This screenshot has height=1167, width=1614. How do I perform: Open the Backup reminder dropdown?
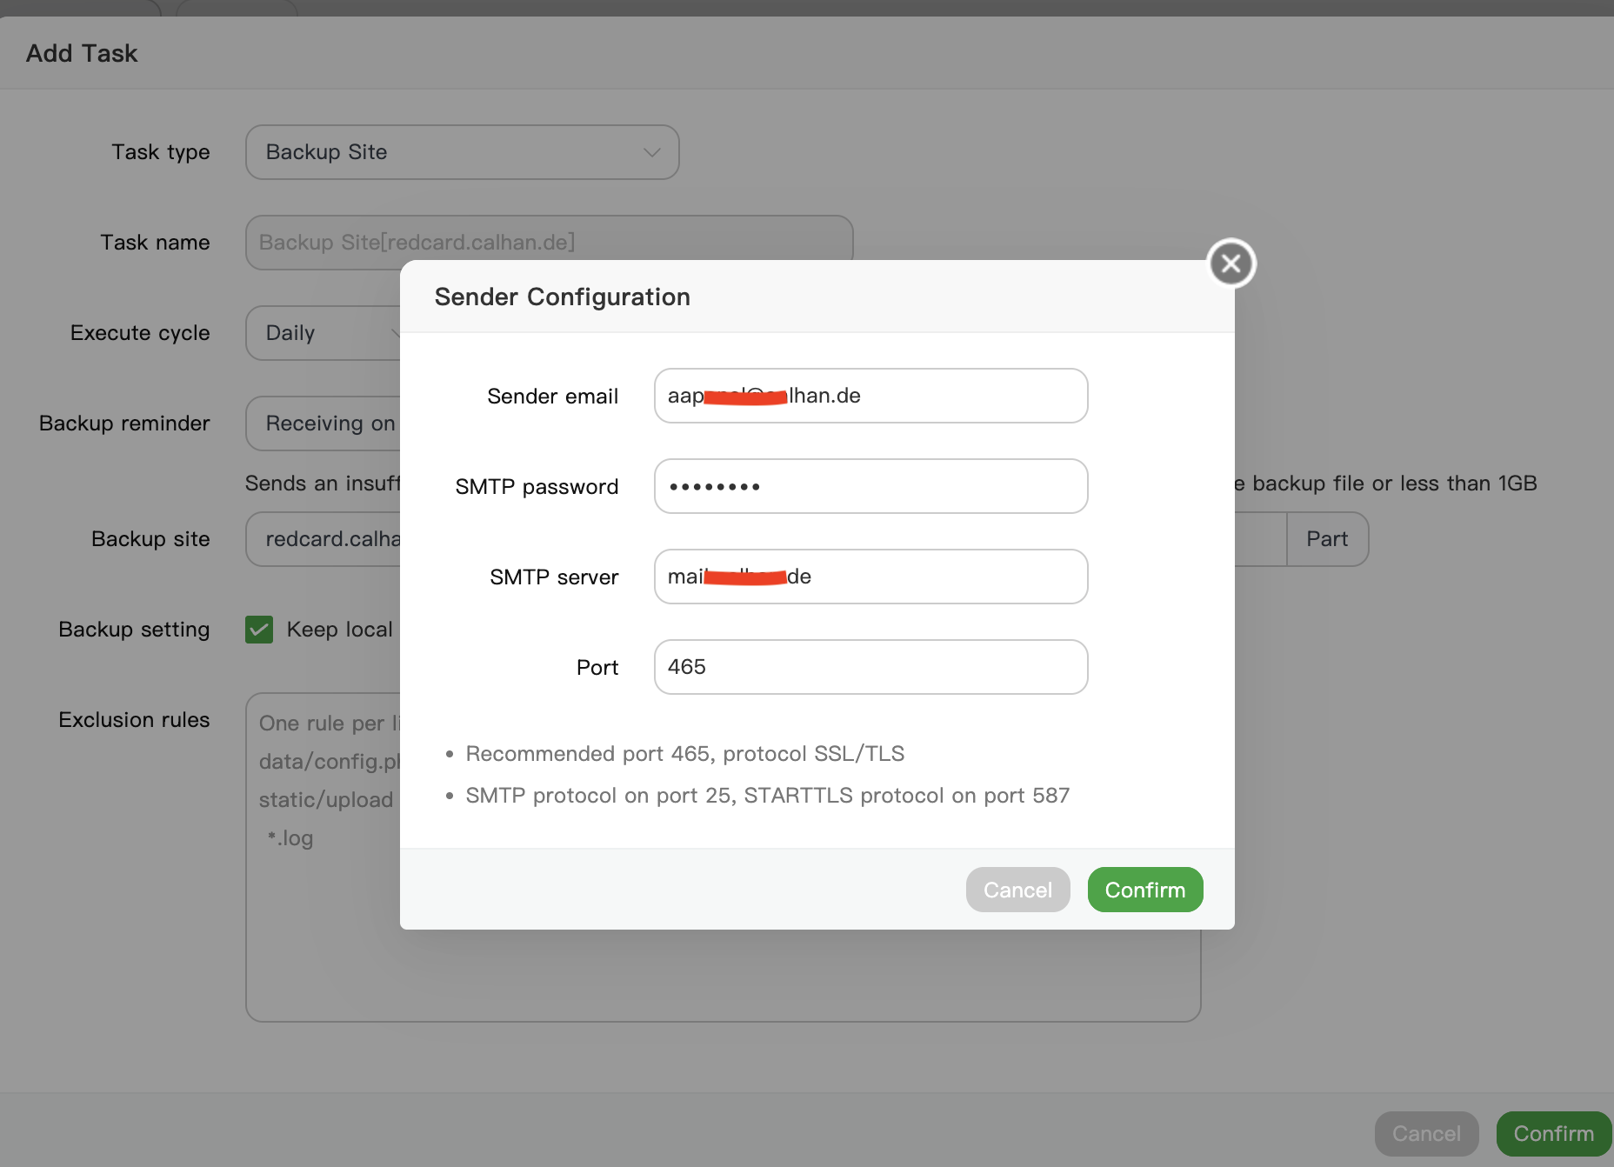(322, 423)
